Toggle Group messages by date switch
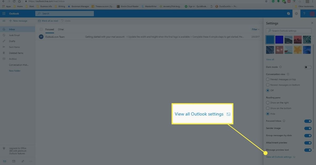Image resolution: width=316 pixels, height=165 pixels. (x=308, y=136)
